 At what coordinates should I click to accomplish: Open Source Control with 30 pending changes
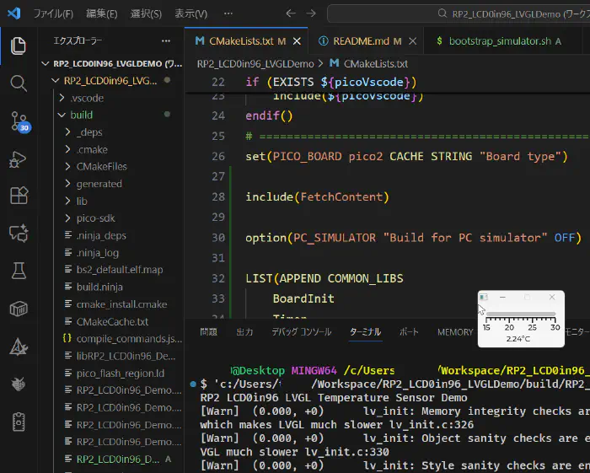tap(18, 121)
